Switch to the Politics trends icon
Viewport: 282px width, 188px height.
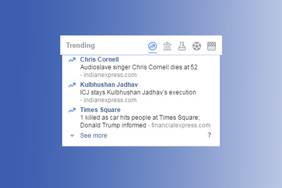tap(167, 46)
